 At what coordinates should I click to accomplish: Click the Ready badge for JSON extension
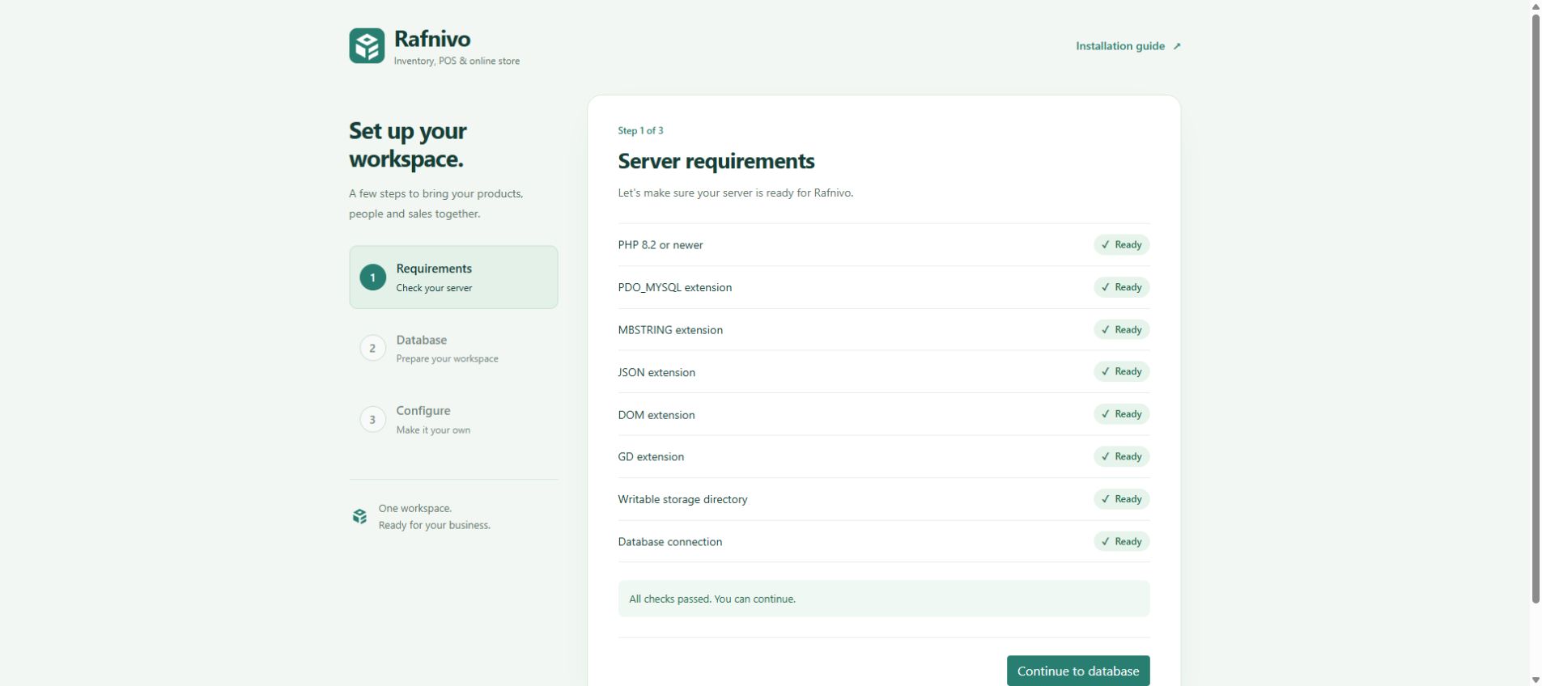1121,372
